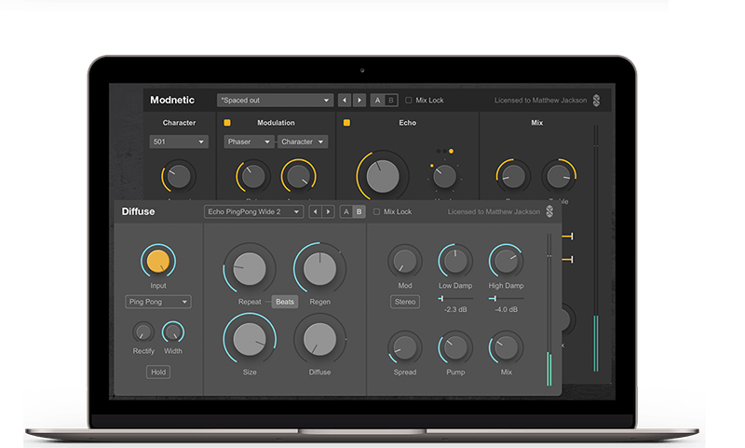
Task: Click the Diffuse amount knob
Action: click(x=319, y=339)
